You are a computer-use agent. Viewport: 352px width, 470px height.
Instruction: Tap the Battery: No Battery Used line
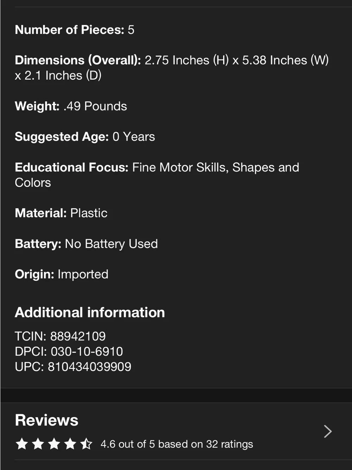click(x=86, y=244)
